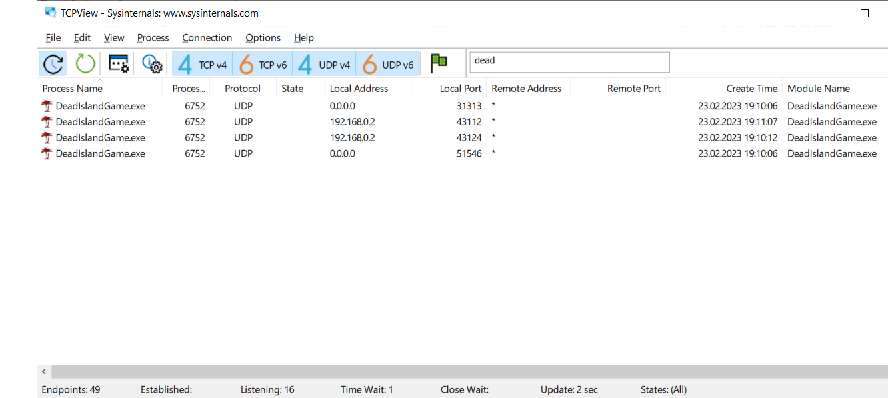The width and height of the screenshot is (888, 398).
Task: Click 'Time Wait: 1' in status bar
Action: point(367,389)
